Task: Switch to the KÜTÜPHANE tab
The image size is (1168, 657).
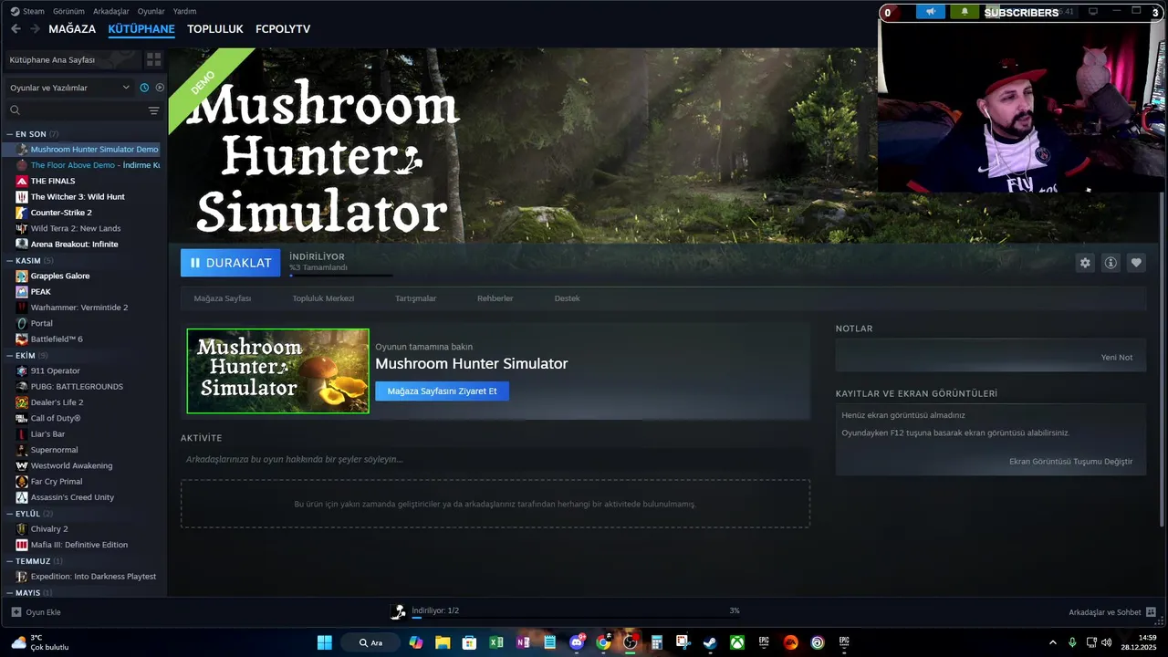Action: pos(141,29)
